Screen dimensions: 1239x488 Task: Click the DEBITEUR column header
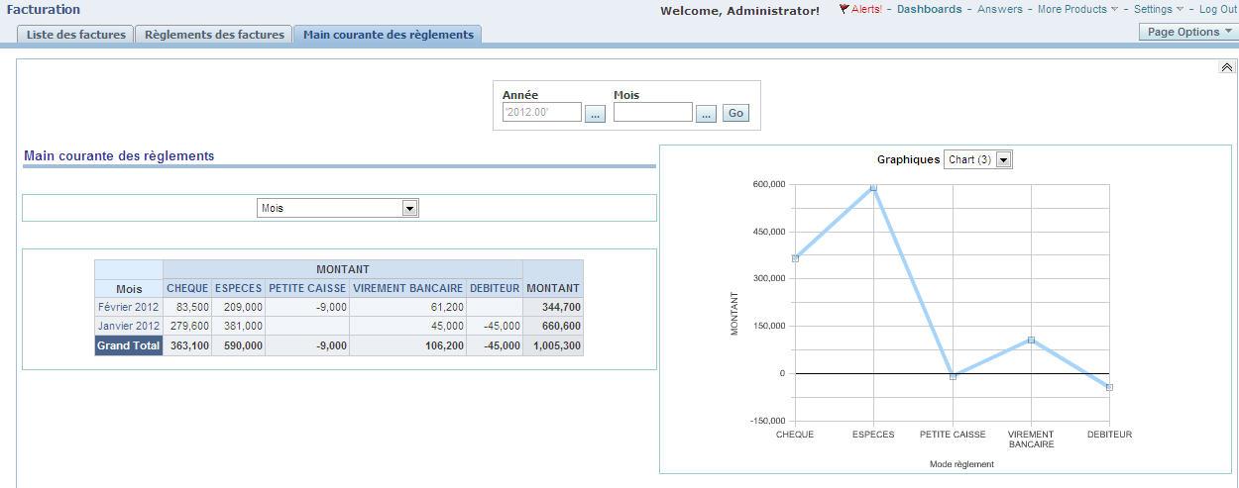[495, 288]
